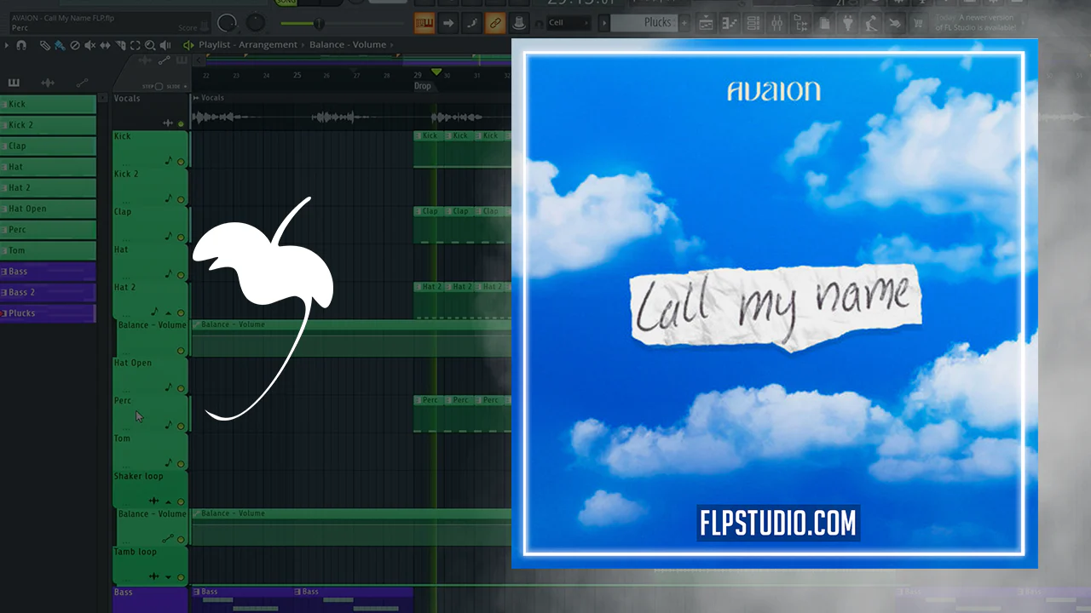The height and width of the screenshot is (613, 1091).
Task: Select the Slice tool
Action: click(121, 45)
